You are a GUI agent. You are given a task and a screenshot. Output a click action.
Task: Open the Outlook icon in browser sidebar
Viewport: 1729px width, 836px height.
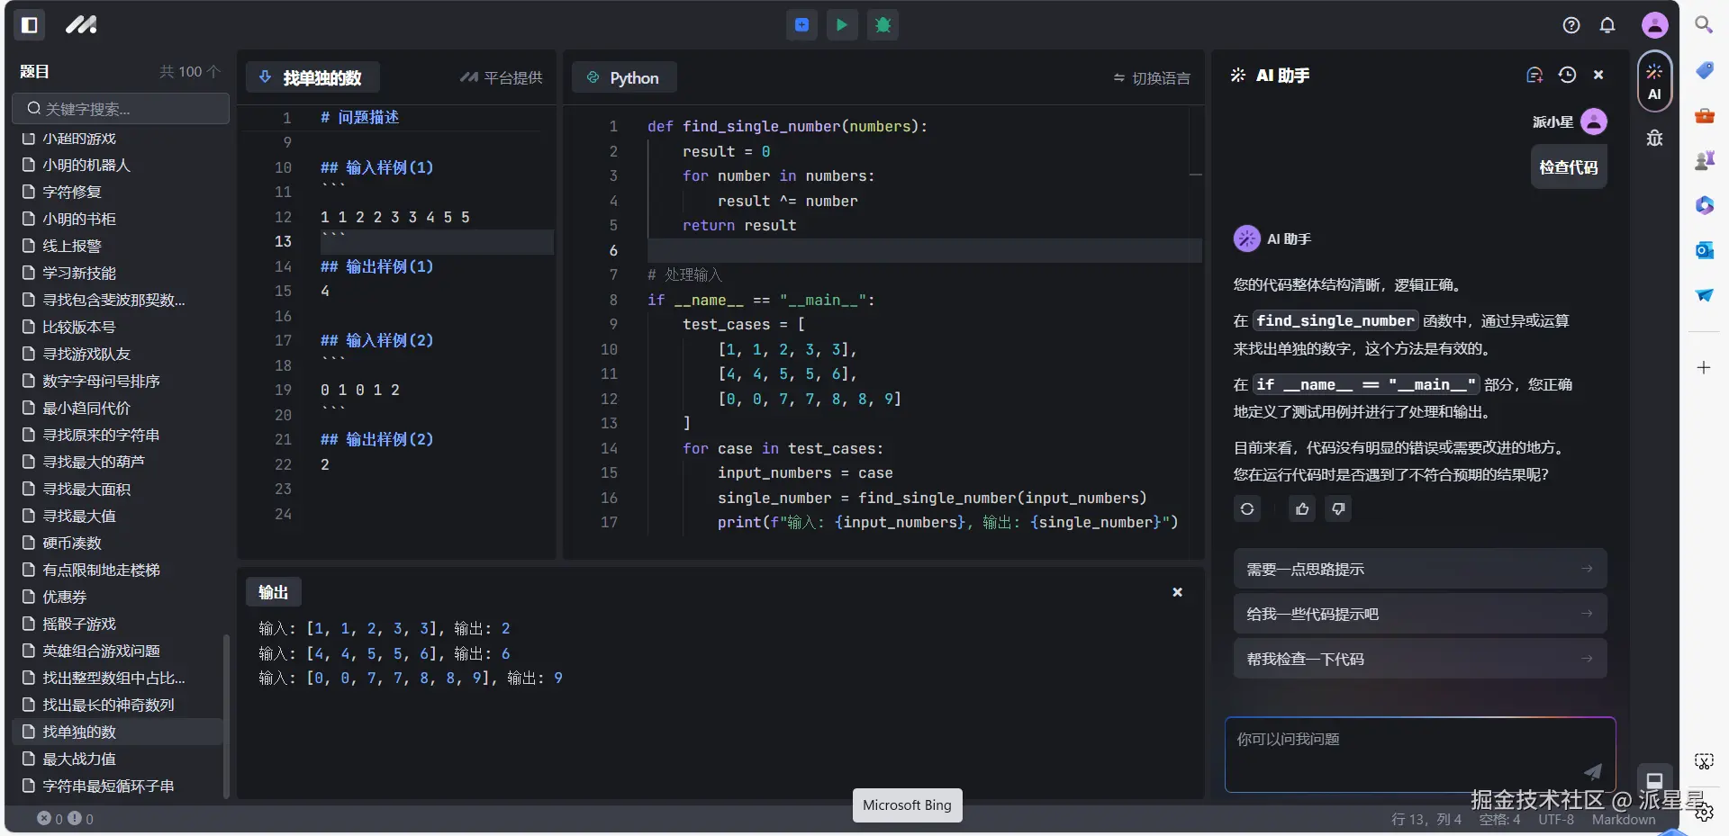(1704, 250)
